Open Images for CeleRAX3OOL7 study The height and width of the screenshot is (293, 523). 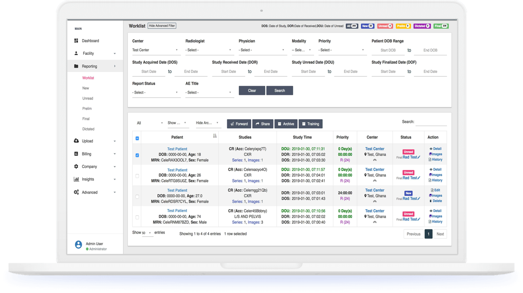pos(436,154)
